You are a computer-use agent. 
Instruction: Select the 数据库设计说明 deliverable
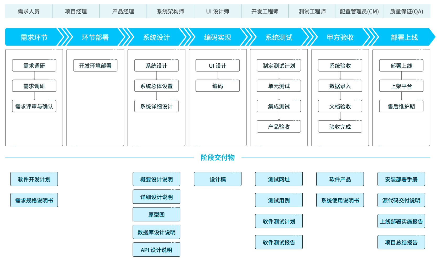[x=156, y=232]
